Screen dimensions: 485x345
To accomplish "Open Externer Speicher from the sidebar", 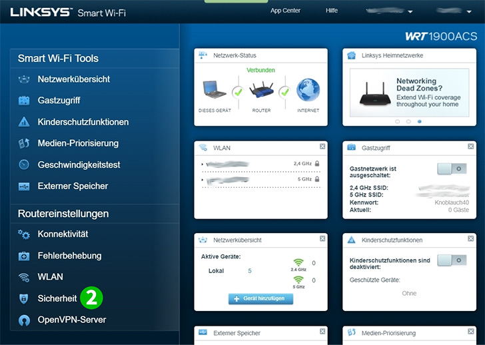I will 73,186.
